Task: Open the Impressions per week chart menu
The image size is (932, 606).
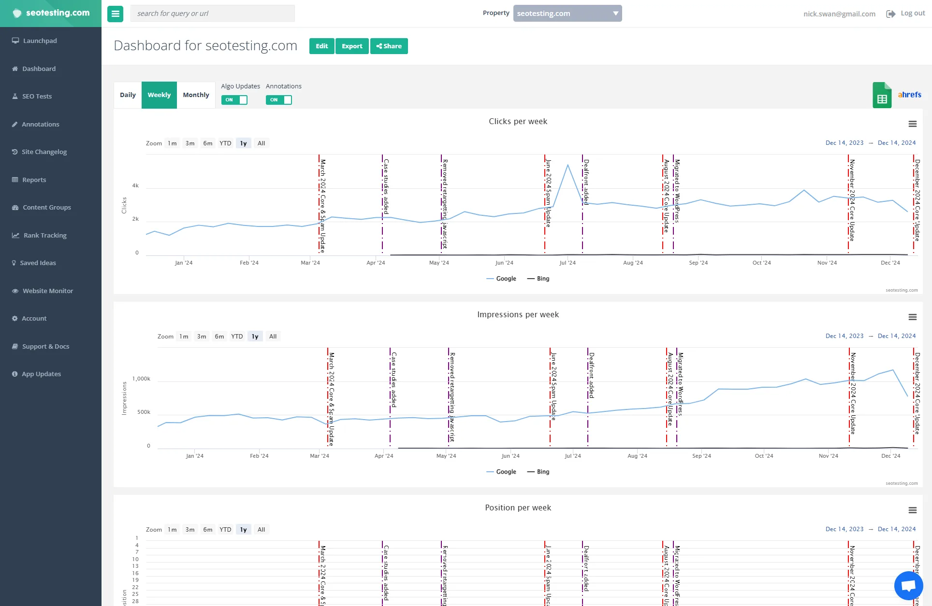Action: click(913, 317)
